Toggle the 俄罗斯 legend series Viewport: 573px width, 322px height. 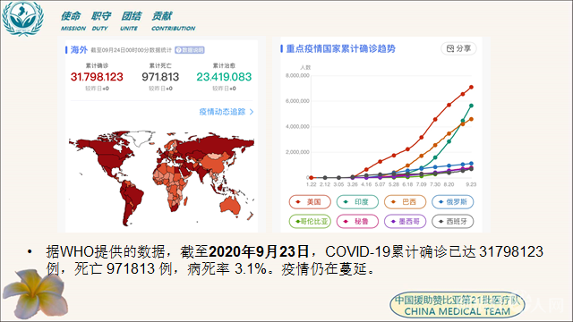pyautogui.click(x=452, y=202)
